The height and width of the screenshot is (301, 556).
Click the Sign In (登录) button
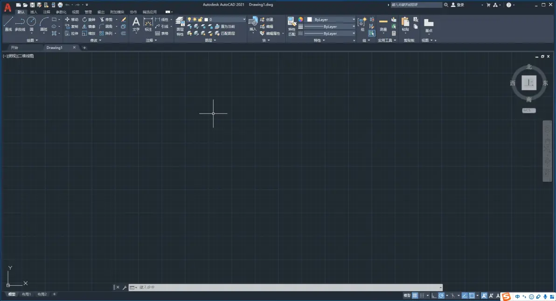click(x=458, y=5)
